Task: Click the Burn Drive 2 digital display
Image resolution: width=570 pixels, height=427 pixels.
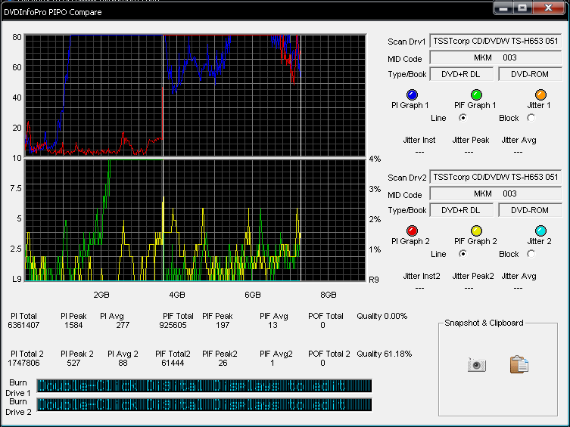Action: [204, 405]
